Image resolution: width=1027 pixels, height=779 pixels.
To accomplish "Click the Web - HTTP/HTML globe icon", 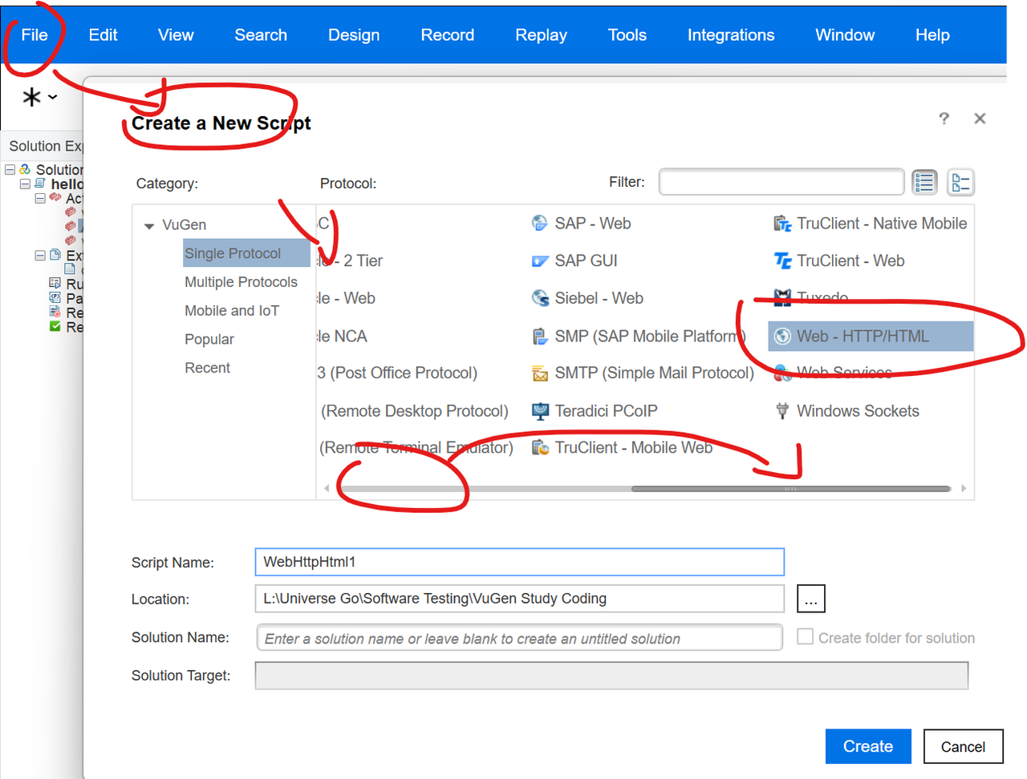I will click(x=782, y=337).
